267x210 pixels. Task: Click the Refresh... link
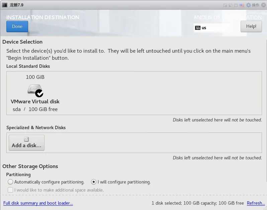(x=256, y=203)
